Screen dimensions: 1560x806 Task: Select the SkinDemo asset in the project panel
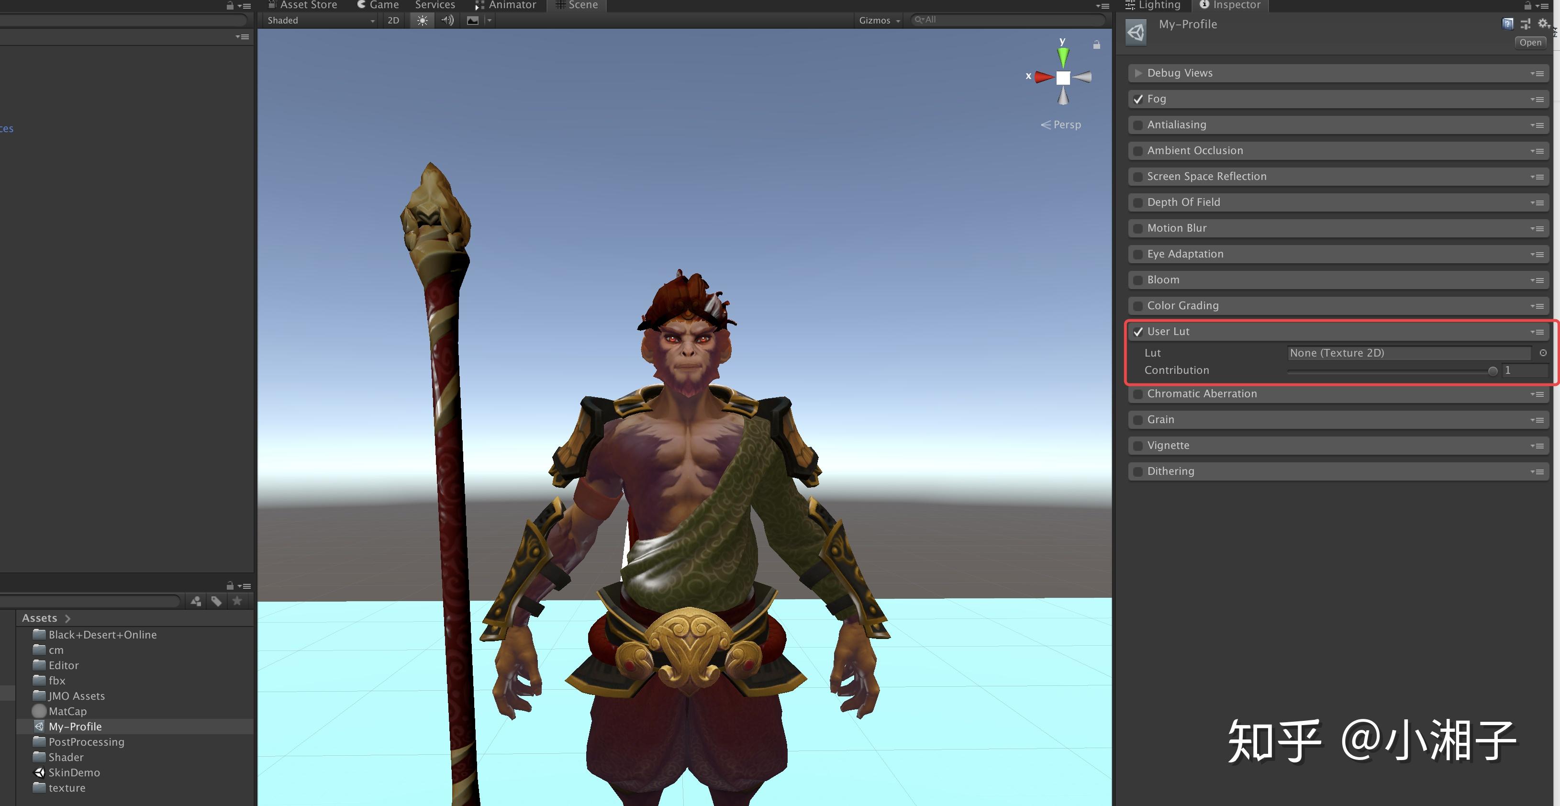tap(74, 772)
